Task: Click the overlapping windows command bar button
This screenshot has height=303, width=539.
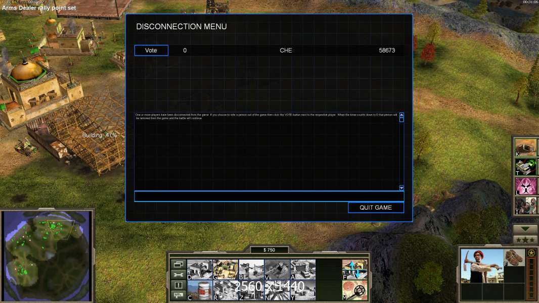Action: 178,264
